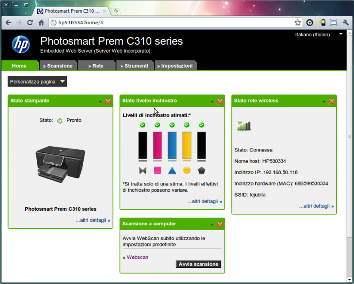This screenshot has height=284, width=354.
Task: Click the black pentagon cartridge icon
Action: point(201,170)
